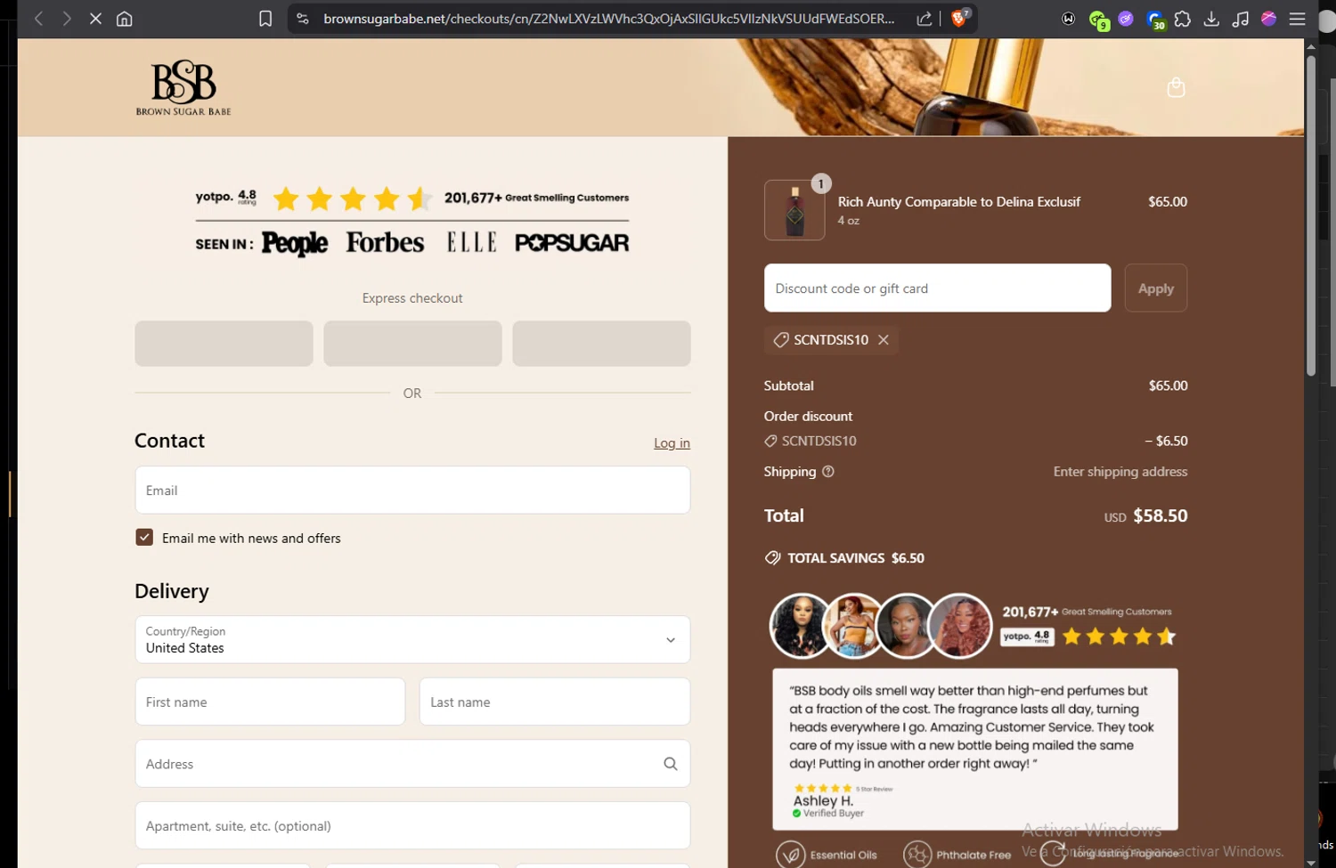Open the black circular W extension
1336x868 pixels.
click(1069, 19)
